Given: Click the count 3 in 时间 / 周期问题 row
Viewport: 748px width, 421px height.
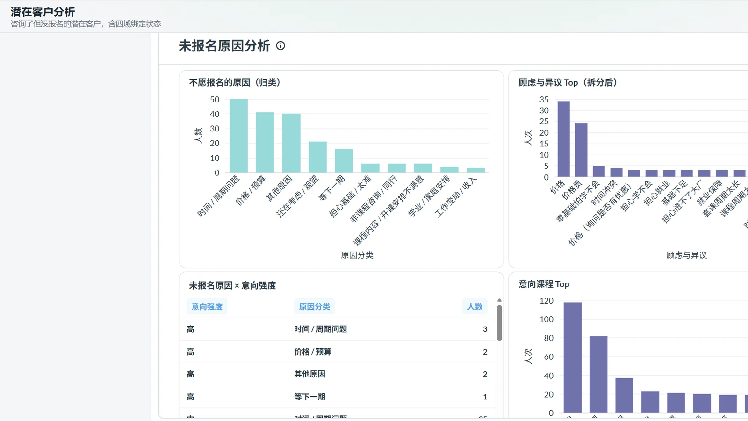Looking at the screenshot, I should pos(485,329).
